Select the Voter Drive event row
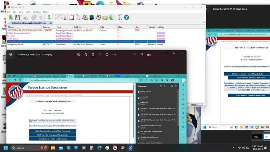The width and height of the screenshot is (270, 152). (86, 39)
